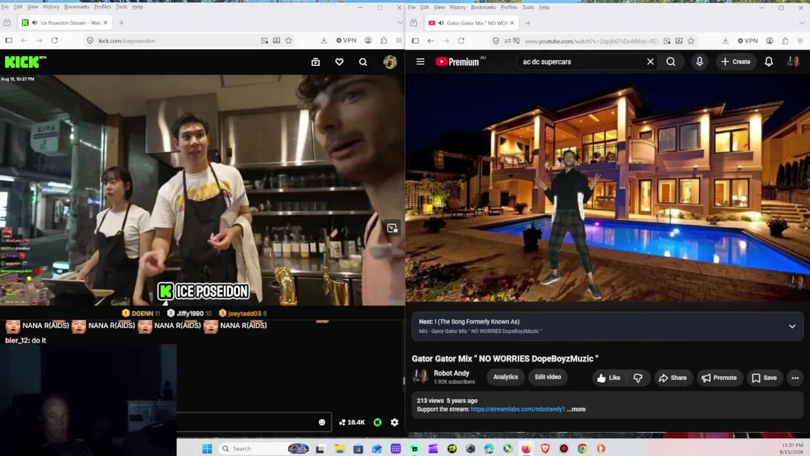Viewport: 810px width, 456px height.
Task: Toggle sidebar in Kick browser window
Action: pos(9,41)
